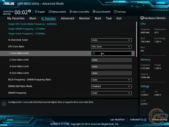The width and height of the screenshot is (169, 127).
Task: Go to the Advanced tab
Action: click(x=68, y=18)
